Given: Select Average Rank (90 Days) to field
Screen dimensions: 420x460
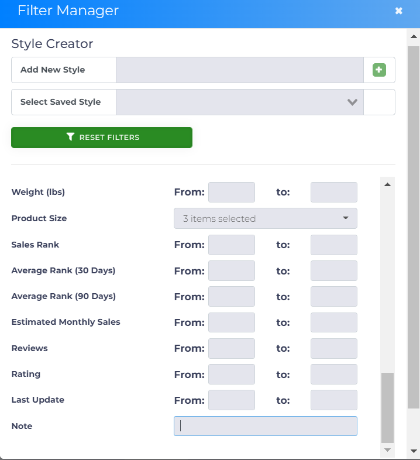Looking at the screenshot, I should (x=333, y=296).
